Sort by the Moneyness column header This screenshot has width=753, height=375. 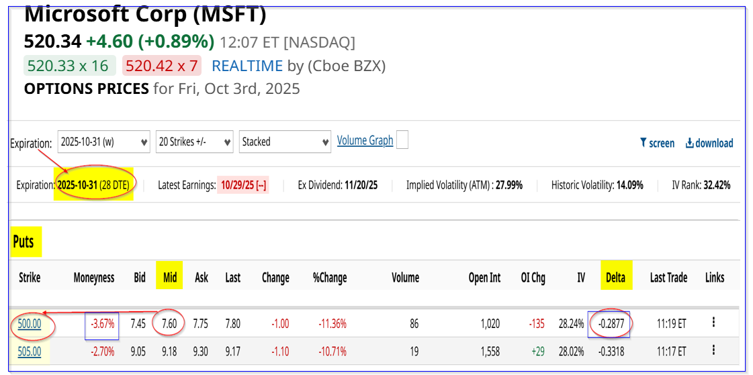tap(94, 277)
